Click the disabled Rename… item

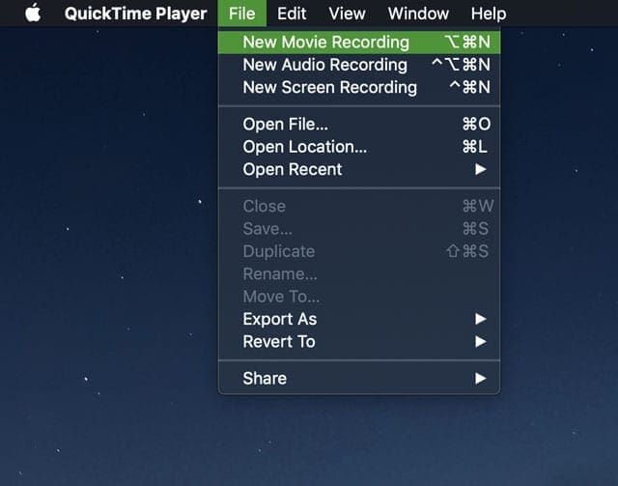click(x=359, y=273)
